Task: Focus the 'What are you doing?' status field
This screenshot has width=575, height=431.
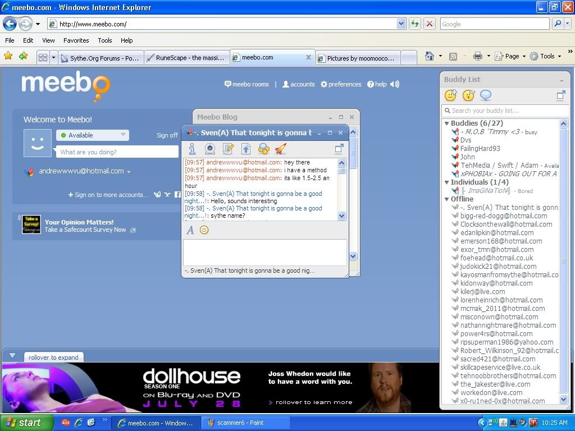Action: click(x=117, y=152)
